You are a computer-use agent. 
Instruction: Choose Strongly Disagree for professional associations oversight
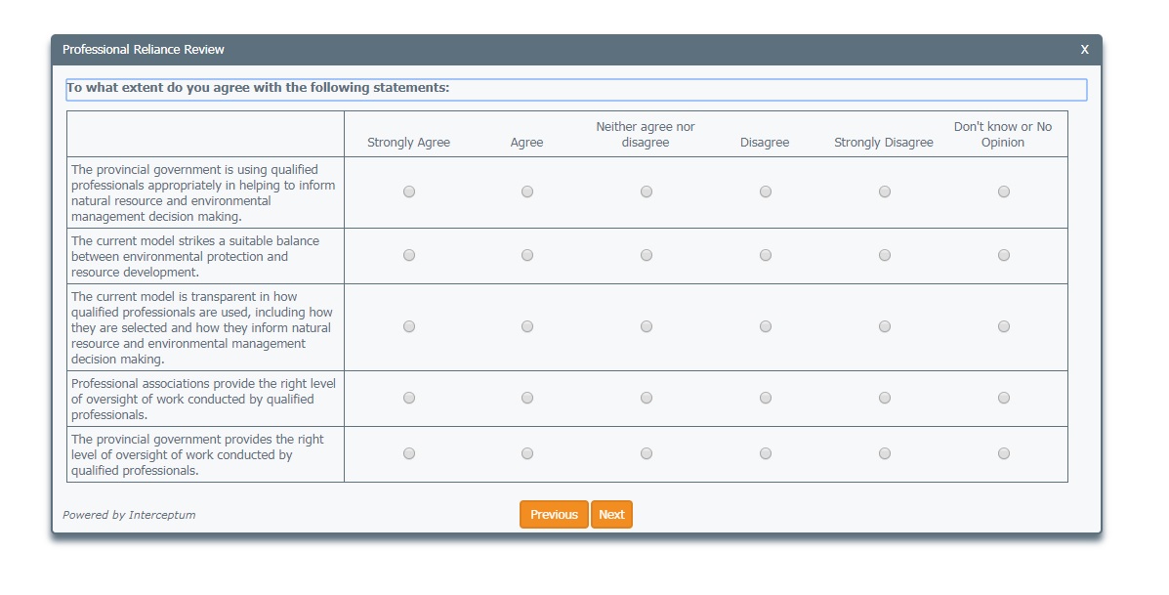pyautogui.click(x=885, y=399)
